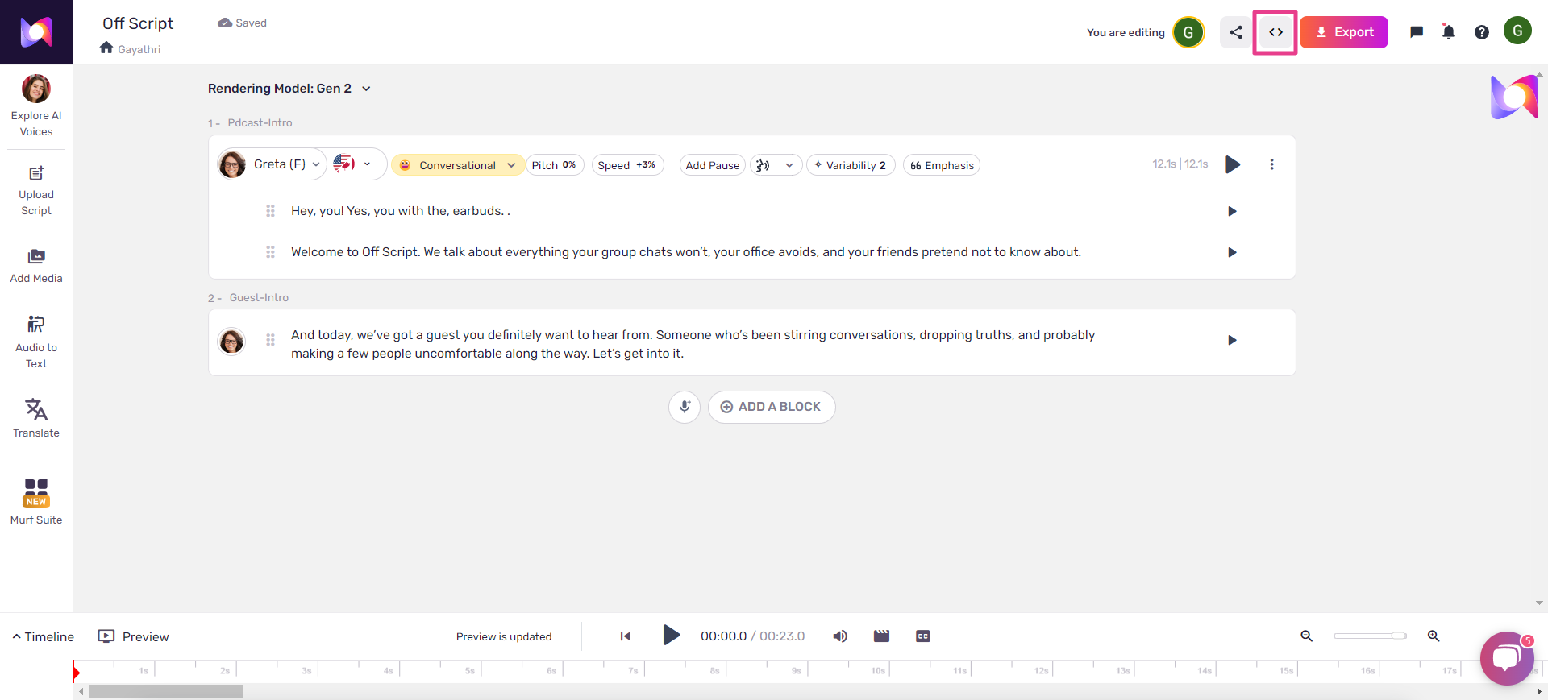Open Add Media panel
Image resolution: width=1548 pixels, height=700 pixels.
click(x=36, y=266)
